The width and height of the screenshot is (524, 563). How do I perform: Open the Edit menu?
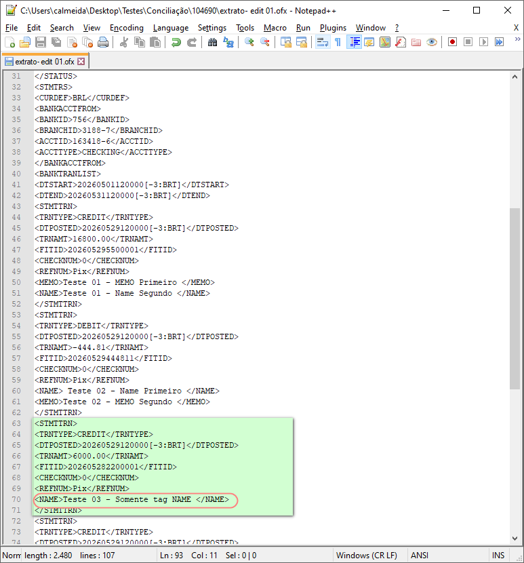pos(34,28)
